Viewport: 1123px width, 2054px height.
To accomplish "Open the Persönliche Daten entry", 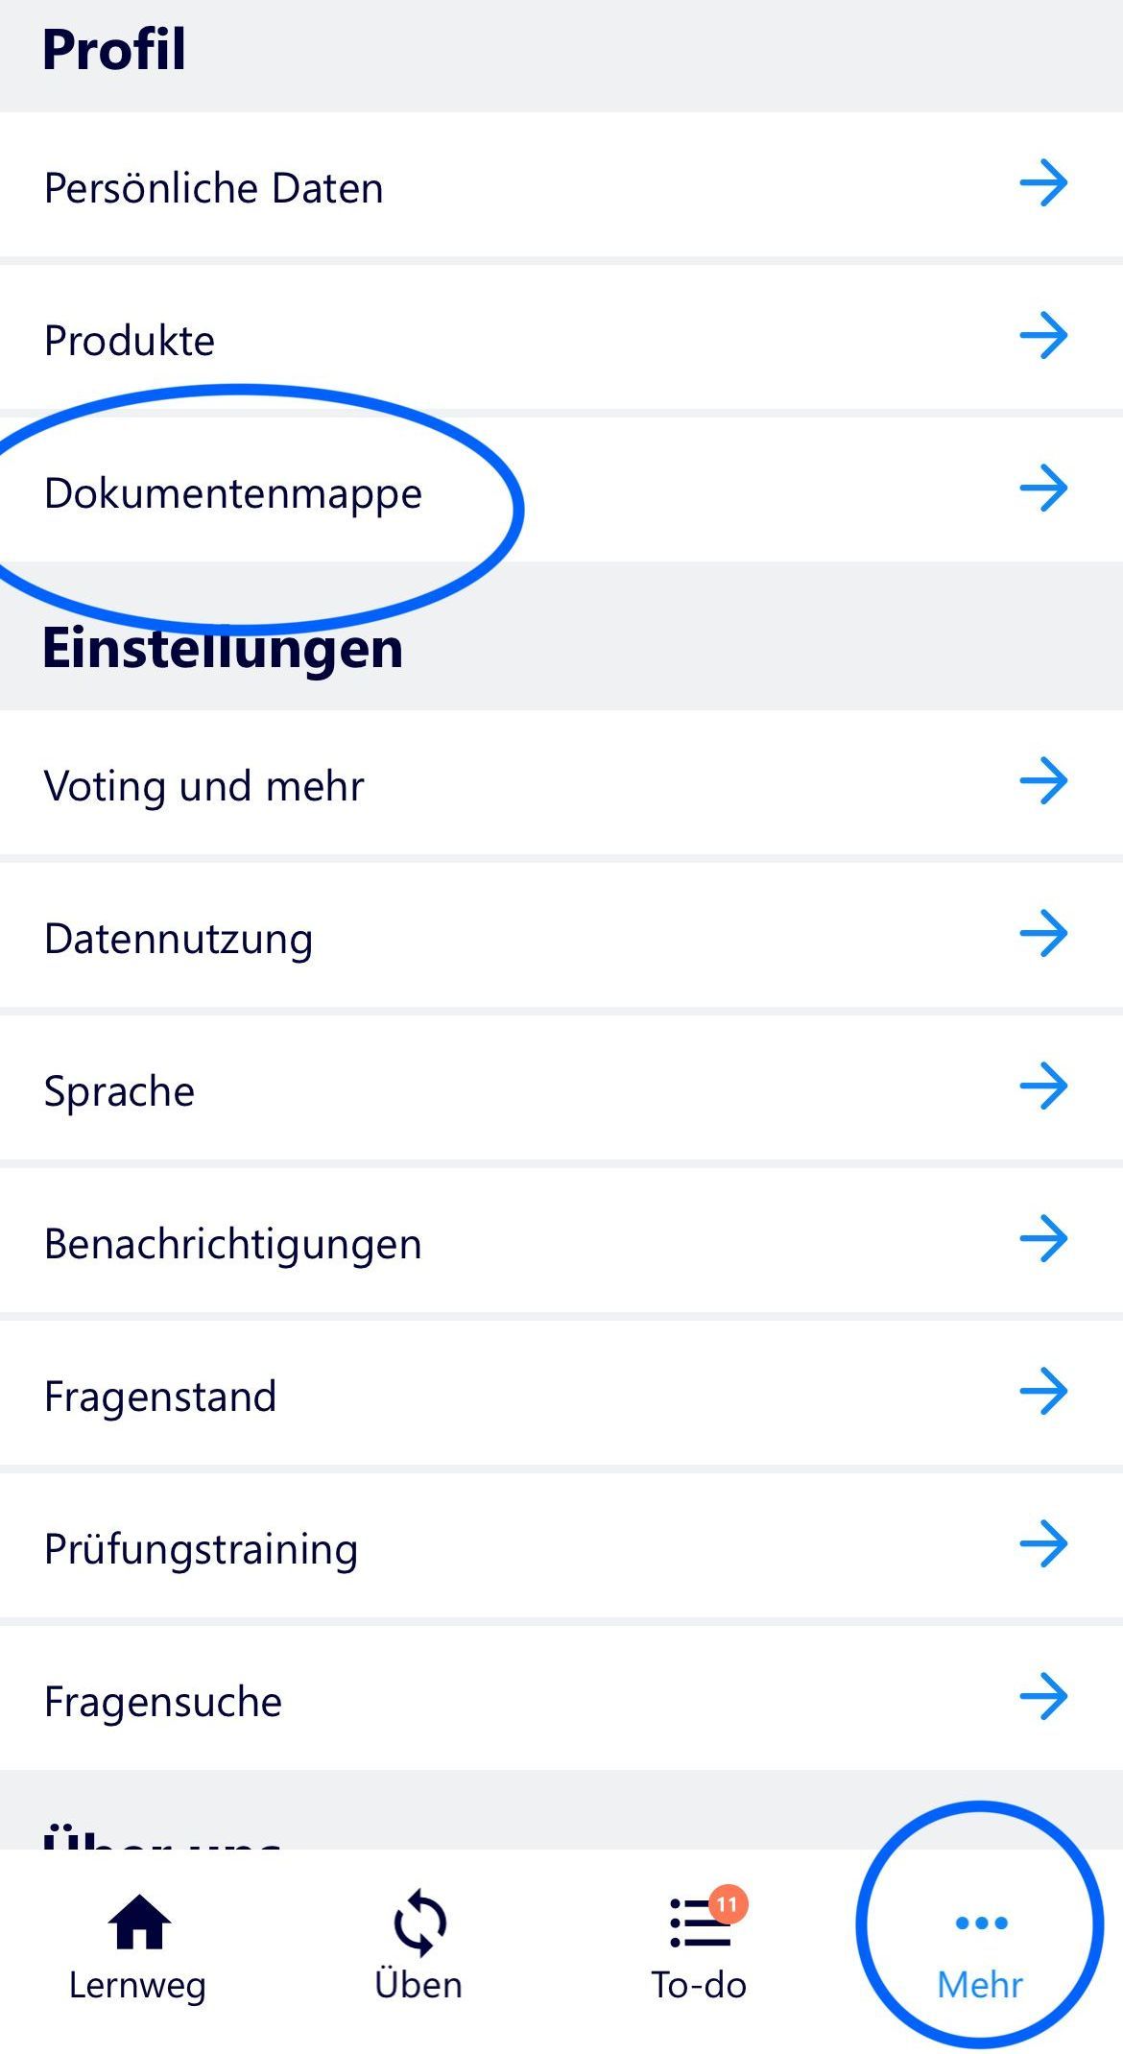I will point(213,187).
